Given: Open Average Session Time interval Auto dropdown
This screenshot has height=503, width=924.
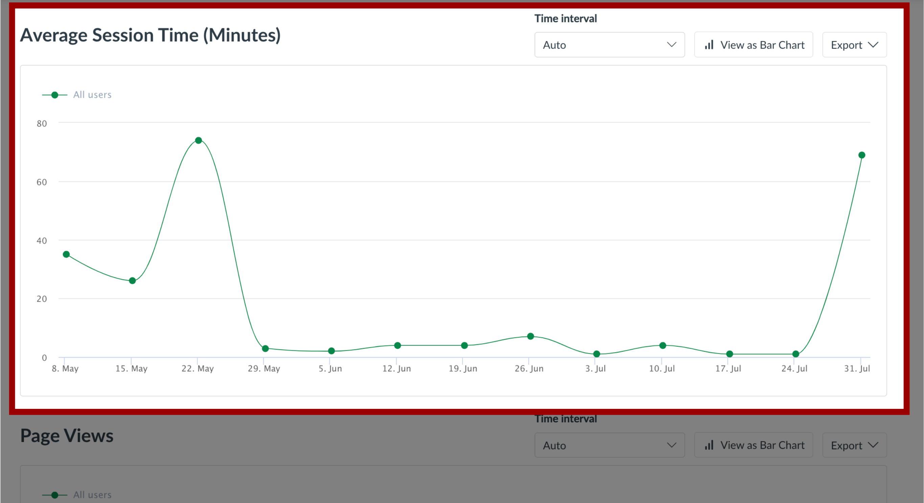Looking at the screenshot, I should click(609, 45).
